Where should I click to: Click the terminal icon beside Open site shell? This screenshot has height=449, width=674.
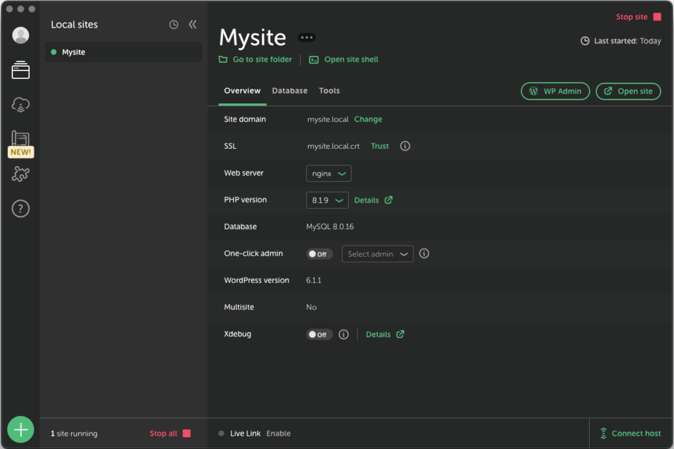314,60
